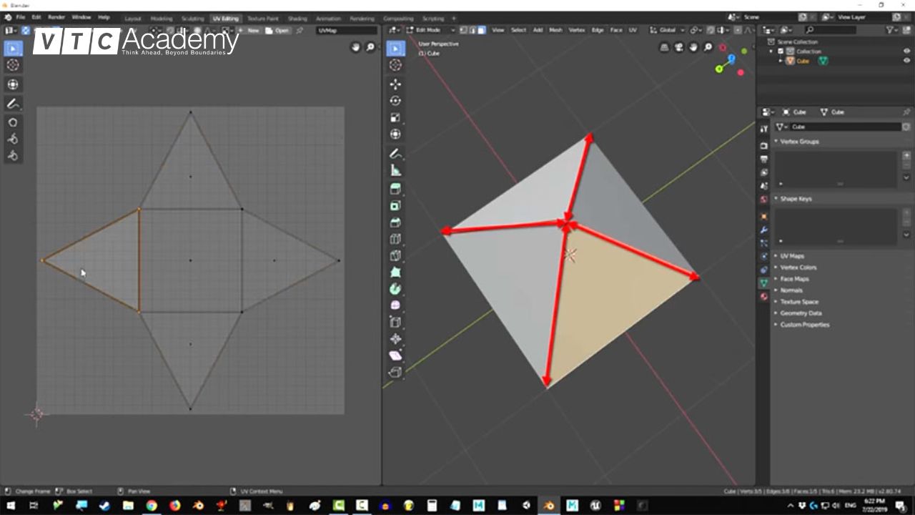Switch to the Texture Paint workspace tab

(x=262, y=19)
